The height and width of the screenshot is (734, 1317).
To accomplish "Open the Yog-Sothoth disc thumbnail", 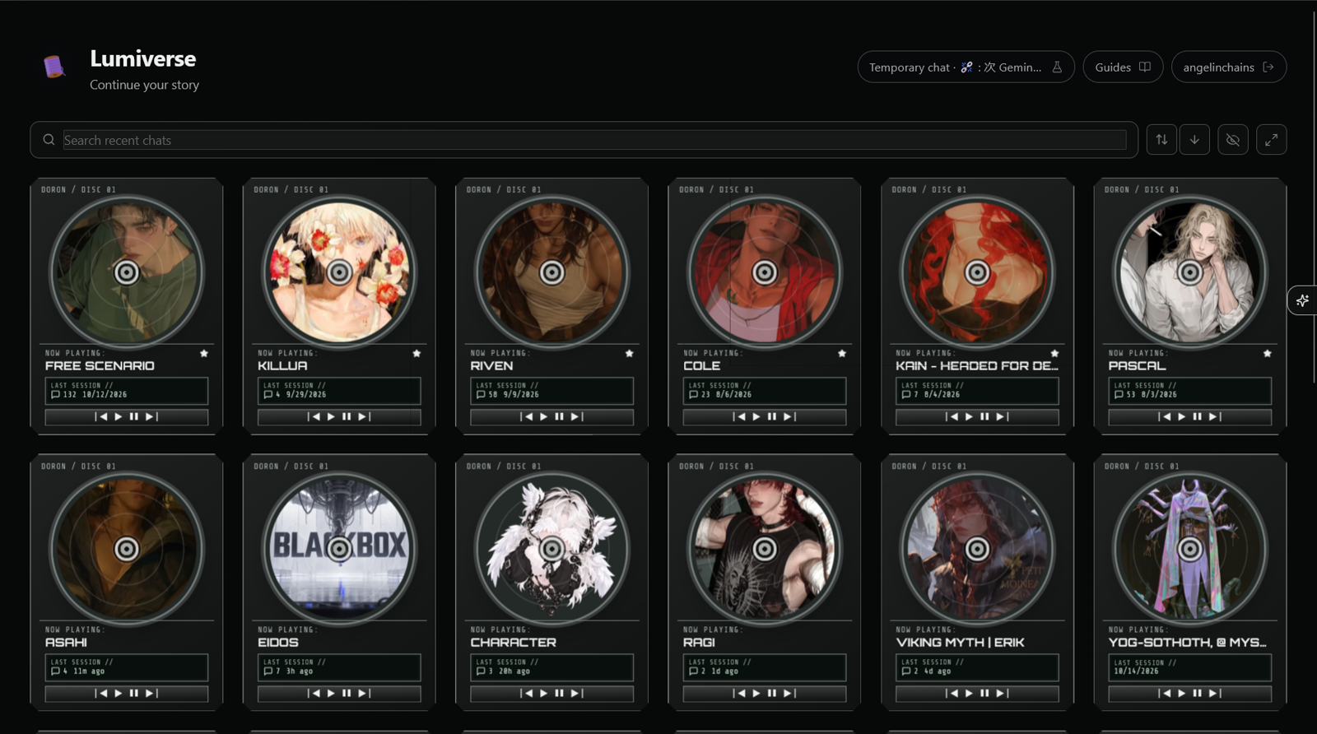I will (1189, 548).
